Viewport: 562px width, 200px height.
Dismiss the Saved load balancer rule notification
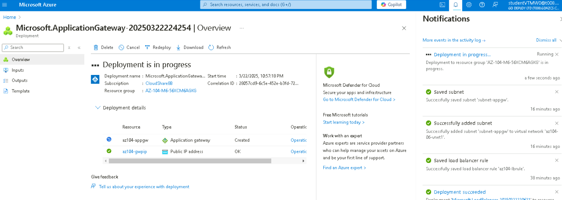pyautogui.click(x=557, y=160)
